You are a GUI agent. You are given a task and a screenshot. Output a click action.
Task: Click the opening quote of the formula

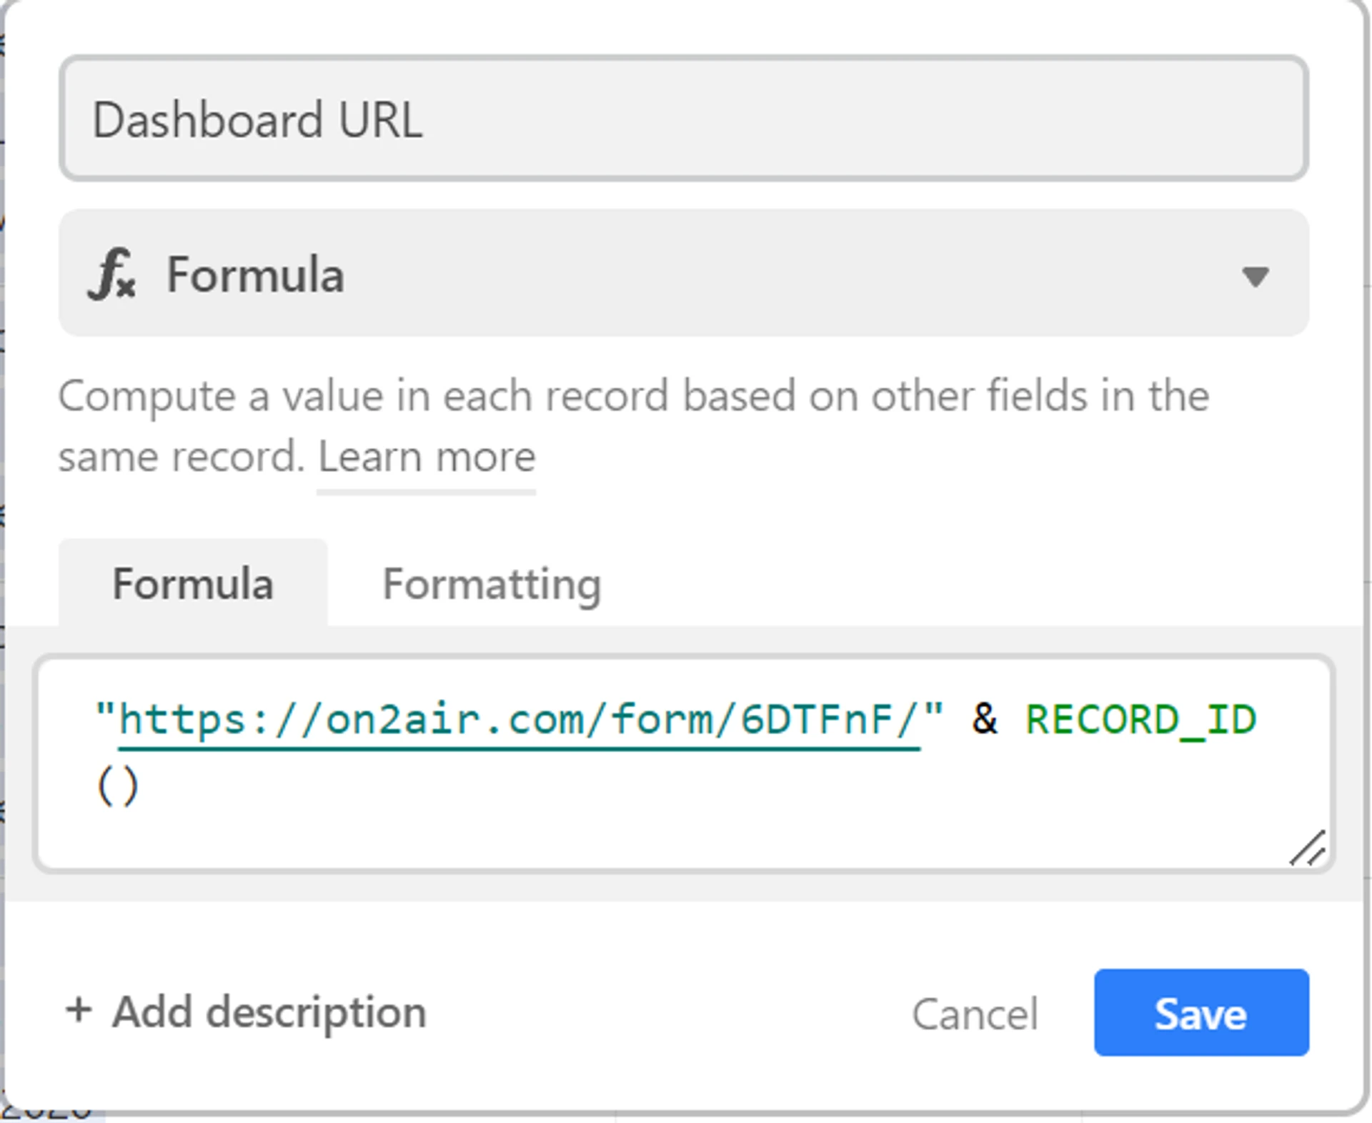[104, 716]
